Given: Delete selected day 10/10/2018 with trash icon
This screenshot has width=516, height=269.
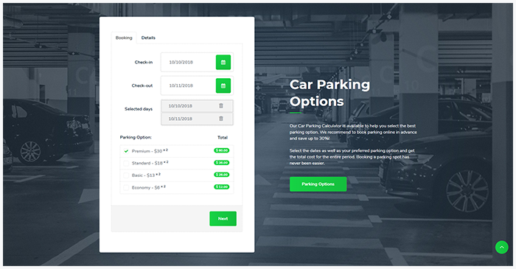Looking at the screenshot, I should (221, 106).
